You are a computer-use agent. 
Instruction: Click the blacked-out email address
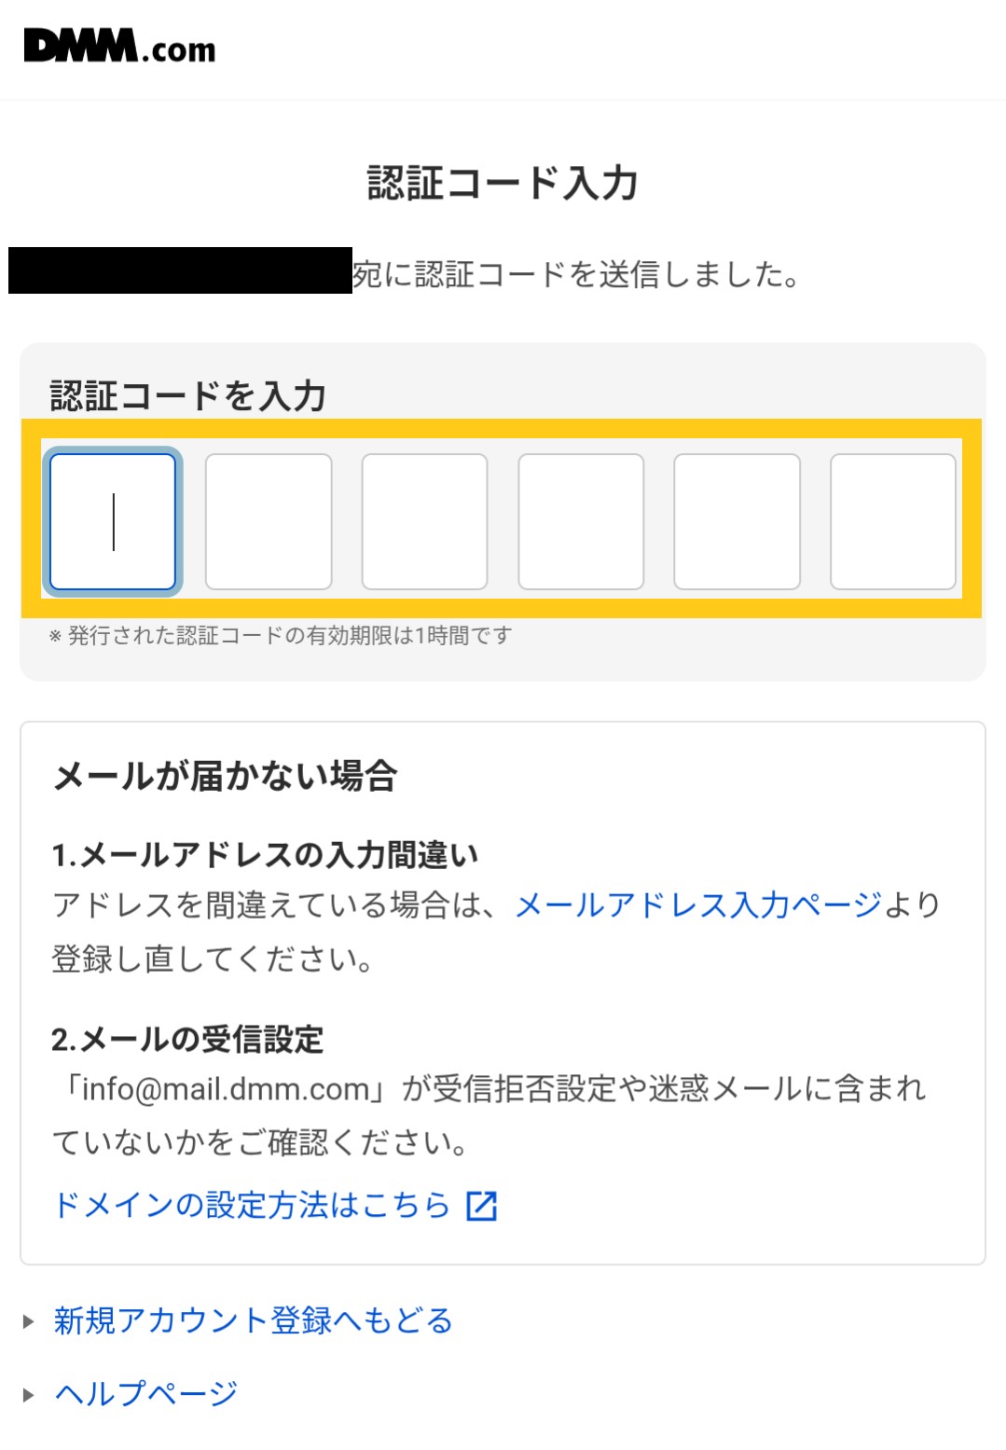(x=180, y=270)
